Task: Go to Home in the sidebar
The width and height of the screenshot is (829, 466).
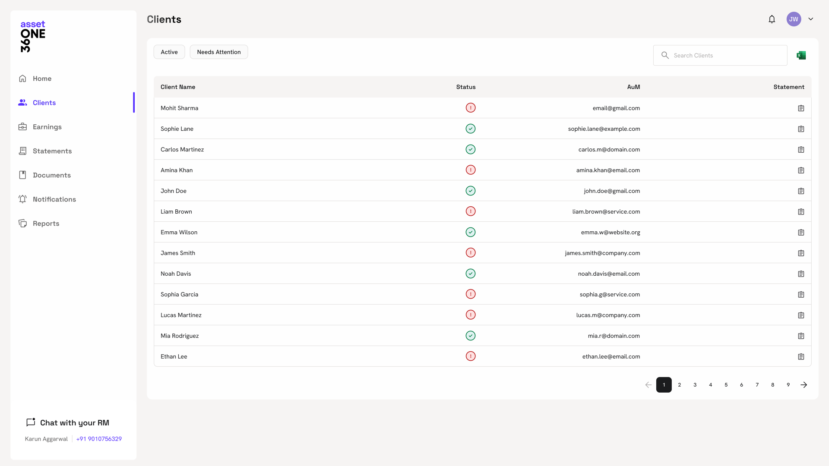Action: [42, 79]
